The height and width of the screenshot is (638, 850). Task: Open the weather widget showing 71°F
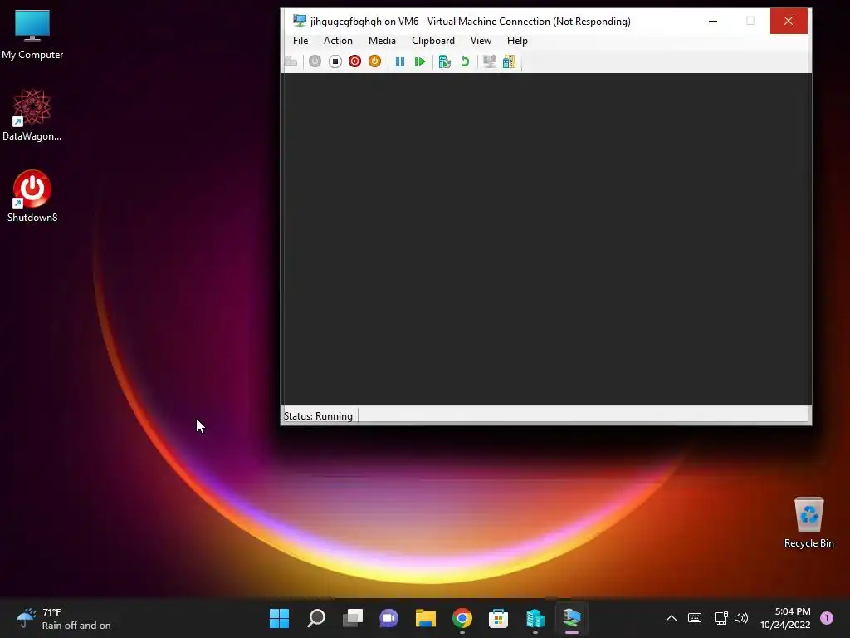tap(63, 618)
